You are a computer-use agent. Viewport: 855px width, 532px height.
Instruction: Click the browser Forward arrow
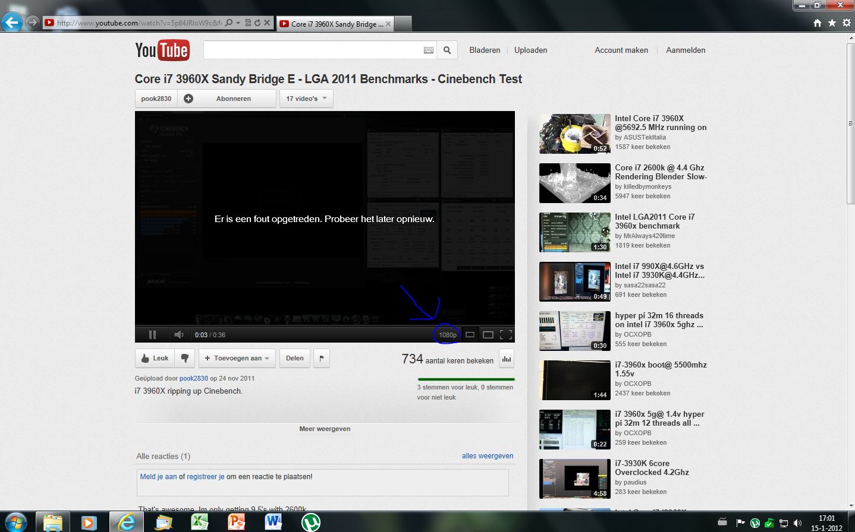tap(33, 23)
